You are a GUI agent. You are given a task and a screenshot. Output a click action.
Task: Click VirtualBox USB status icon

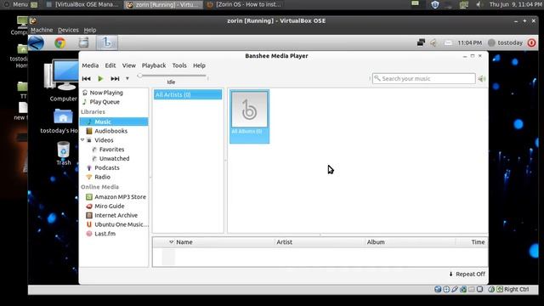tap(455, 289)
